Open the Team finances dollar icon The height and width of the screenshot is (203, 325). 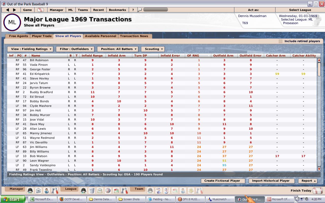[191, 191]
